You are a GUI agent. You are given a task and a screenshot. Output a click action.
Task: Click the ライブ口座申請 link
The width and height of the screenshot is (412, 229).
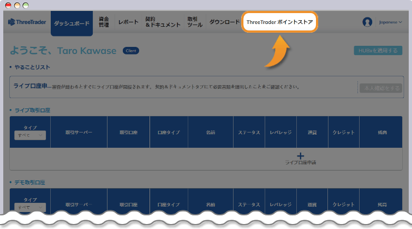[301, 162]
